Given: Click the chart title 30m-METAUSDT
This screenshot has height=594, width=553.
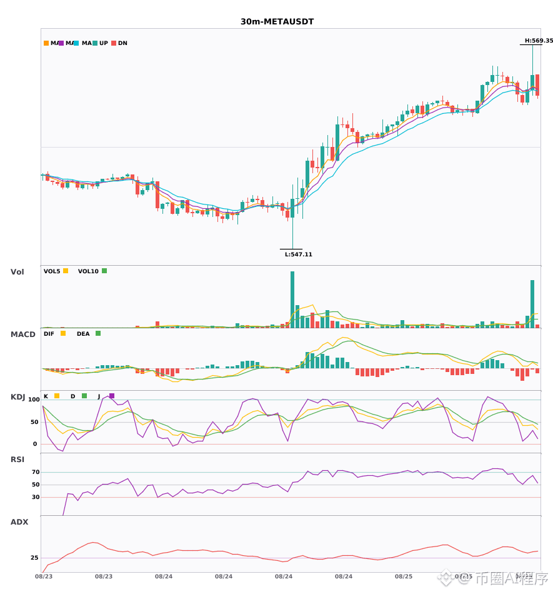Looking at the screenshot, I should (x=277, y=22).
